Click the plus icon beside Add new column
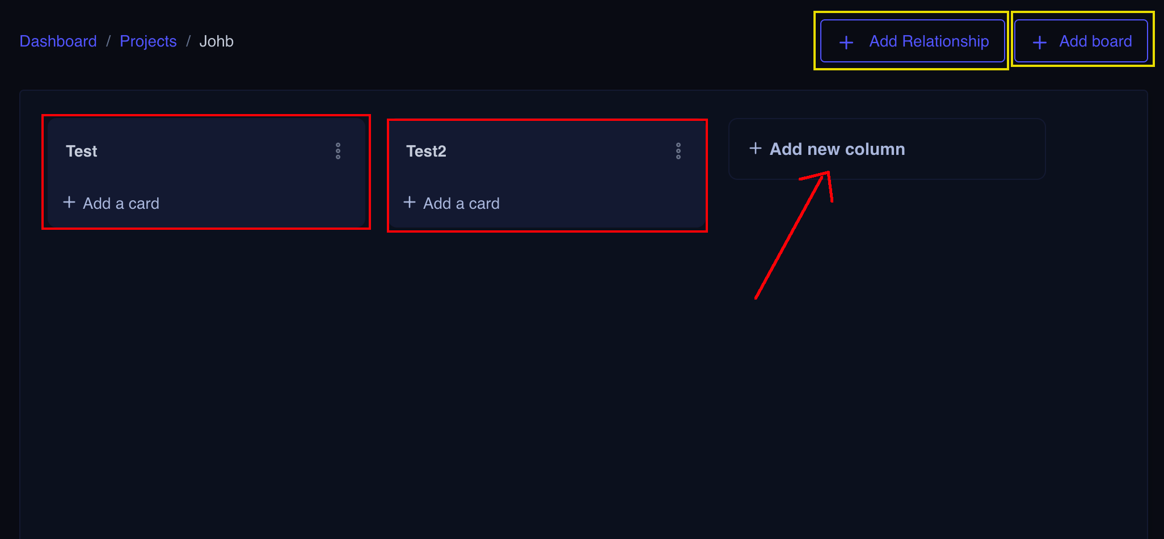 click(x=756, y=149)
